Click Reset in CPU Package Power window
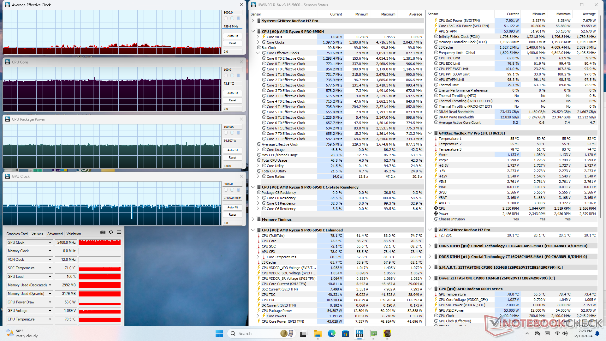The image size is (606, 341). pos(233,158)
